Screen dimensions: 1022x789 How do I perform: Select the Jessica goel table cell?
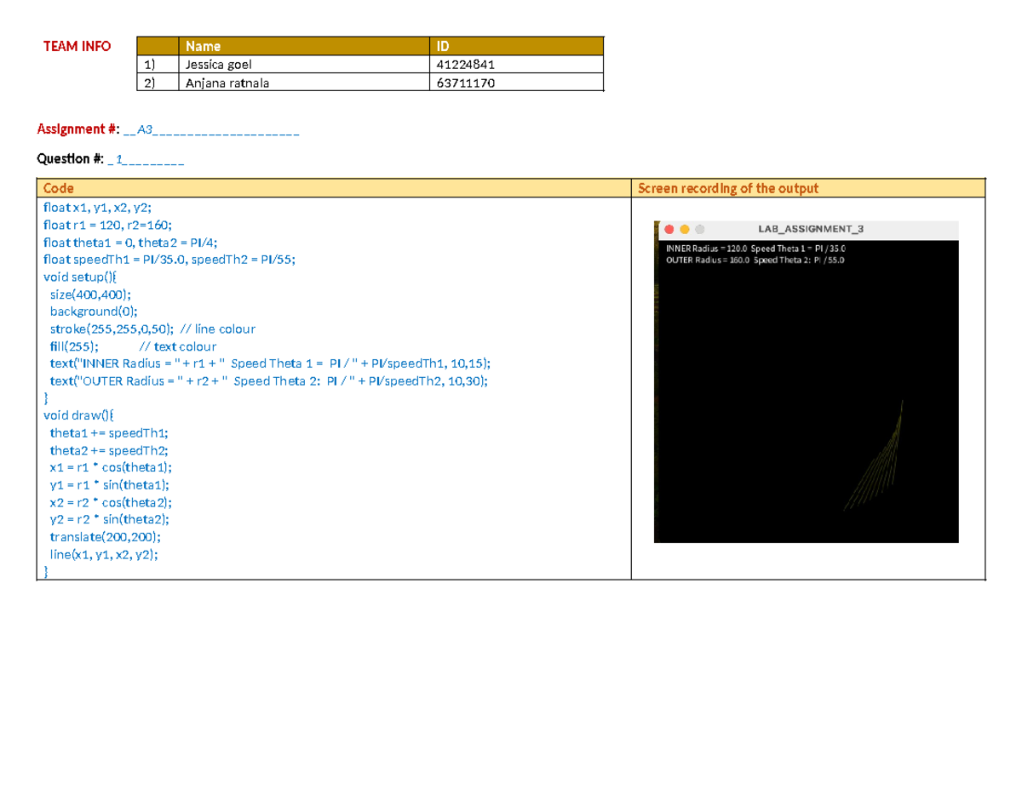[220, 64]
